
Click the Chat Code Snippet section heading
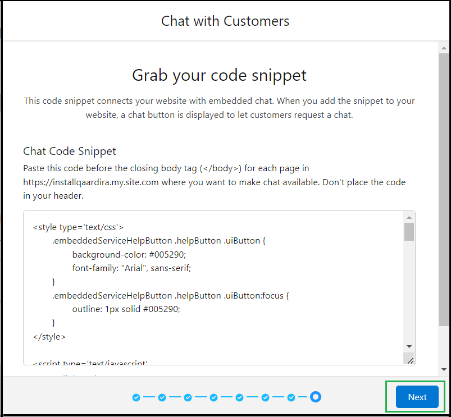click(69, 151)
